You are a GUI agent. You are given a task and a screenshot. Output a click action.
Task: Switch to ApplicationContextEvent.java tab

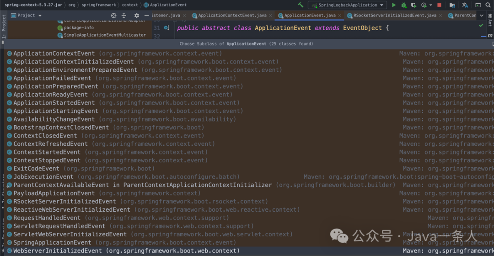tap(232, 16)
